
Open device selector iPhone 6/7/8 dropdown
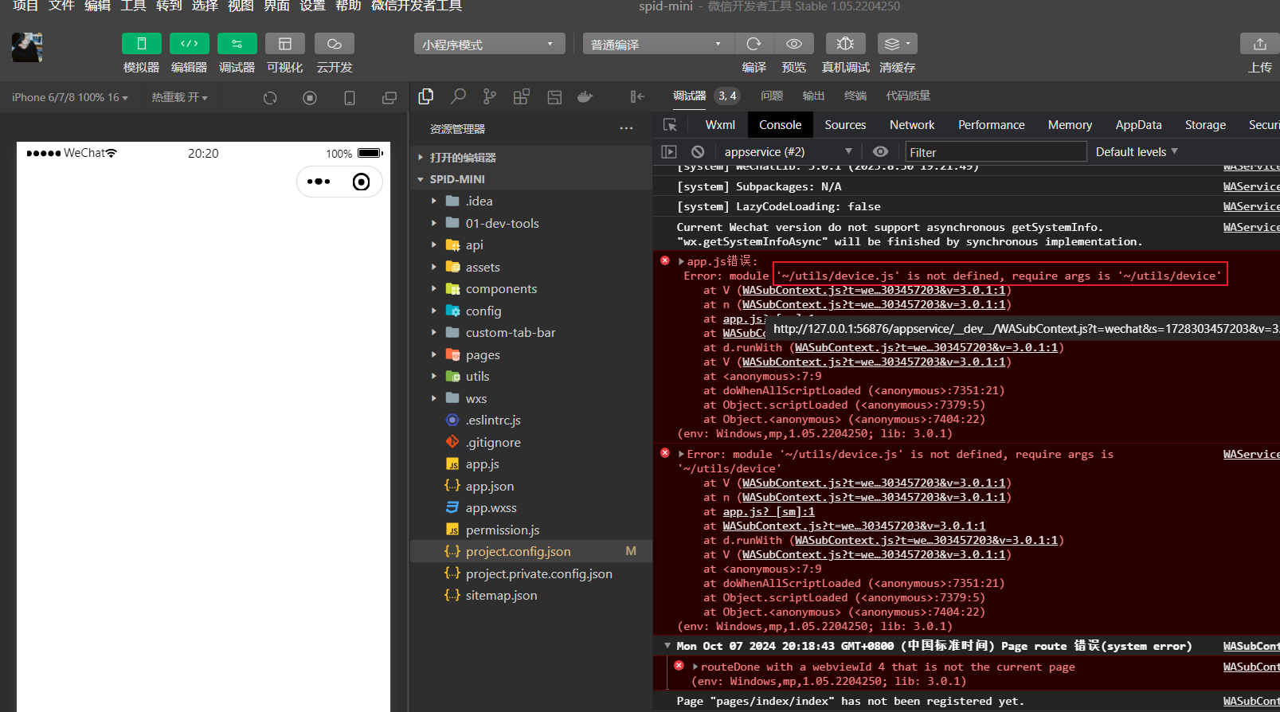tap(69, 97)
